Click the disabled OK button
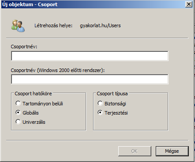This screenshot has width=195, height=162. 135,151
